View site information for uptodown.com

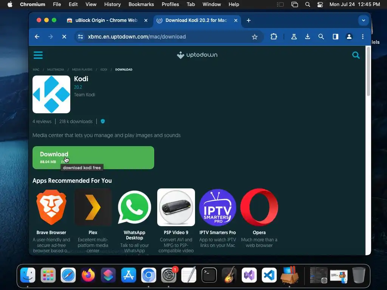80,37
